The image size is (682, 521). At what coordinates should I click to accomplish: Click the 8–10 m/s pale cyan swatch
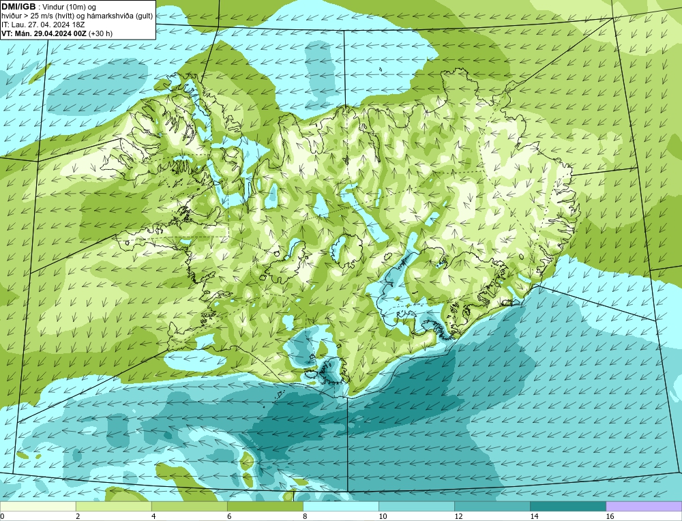click(x=340, y=506)
